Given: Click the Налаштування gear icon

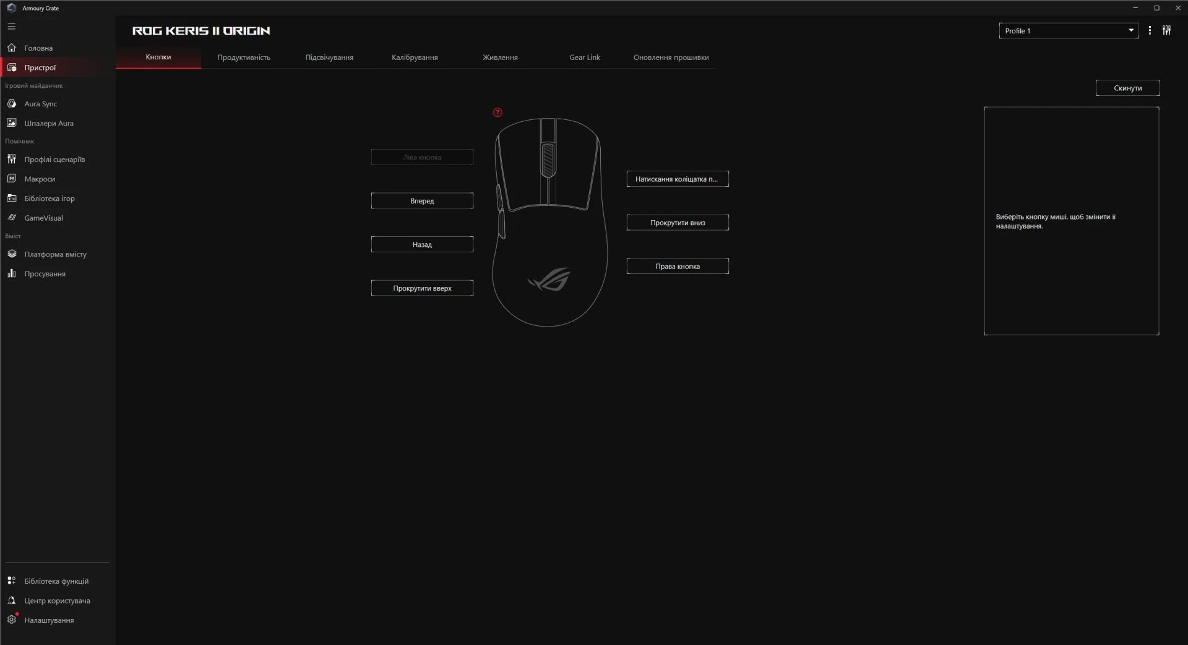Looking at the screenshot, I should point(11,620).
